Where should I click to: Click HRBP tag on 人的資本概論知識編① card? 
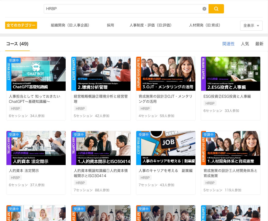[80, 183]
